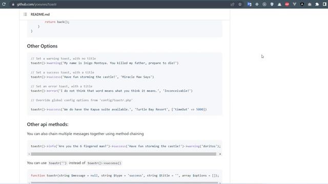The image size is (328, 184).
Task: Open the gear-shaped extension icon
Action: pos(257,5)
